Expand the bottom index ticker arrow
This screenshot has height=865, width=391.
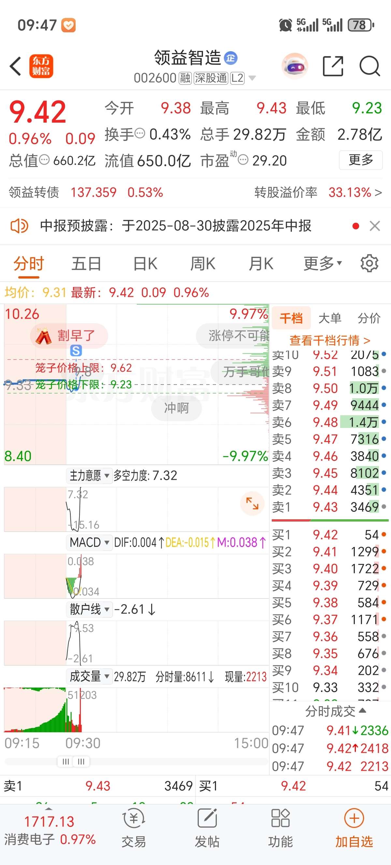click(49, 809)
